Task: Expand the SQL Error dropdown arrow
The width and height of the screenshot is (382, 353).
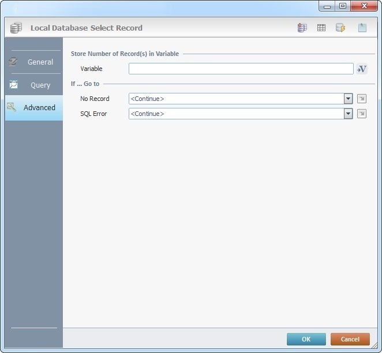Action: click(x=348, y=114)
